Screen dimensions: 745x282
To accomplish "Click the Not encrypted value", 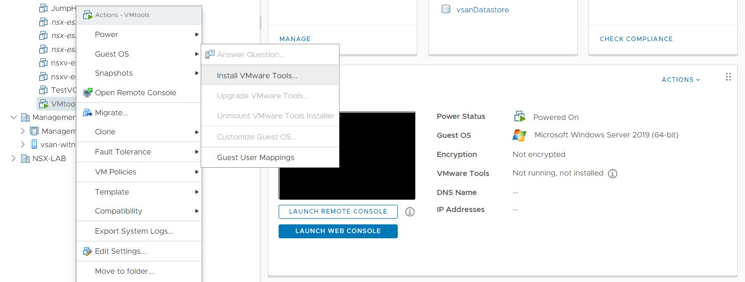I will (539, 154).
